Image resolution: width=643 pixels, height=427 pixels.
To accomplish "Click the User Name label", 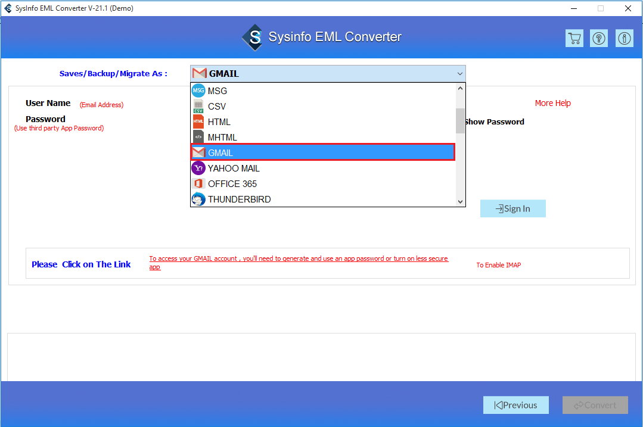I will (48, 103).
